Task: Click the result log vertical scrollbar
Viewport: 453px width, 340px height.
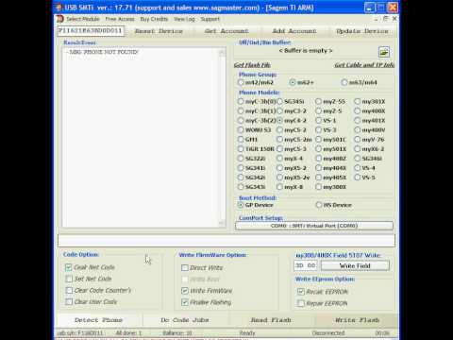Action: tap(222, 138)
